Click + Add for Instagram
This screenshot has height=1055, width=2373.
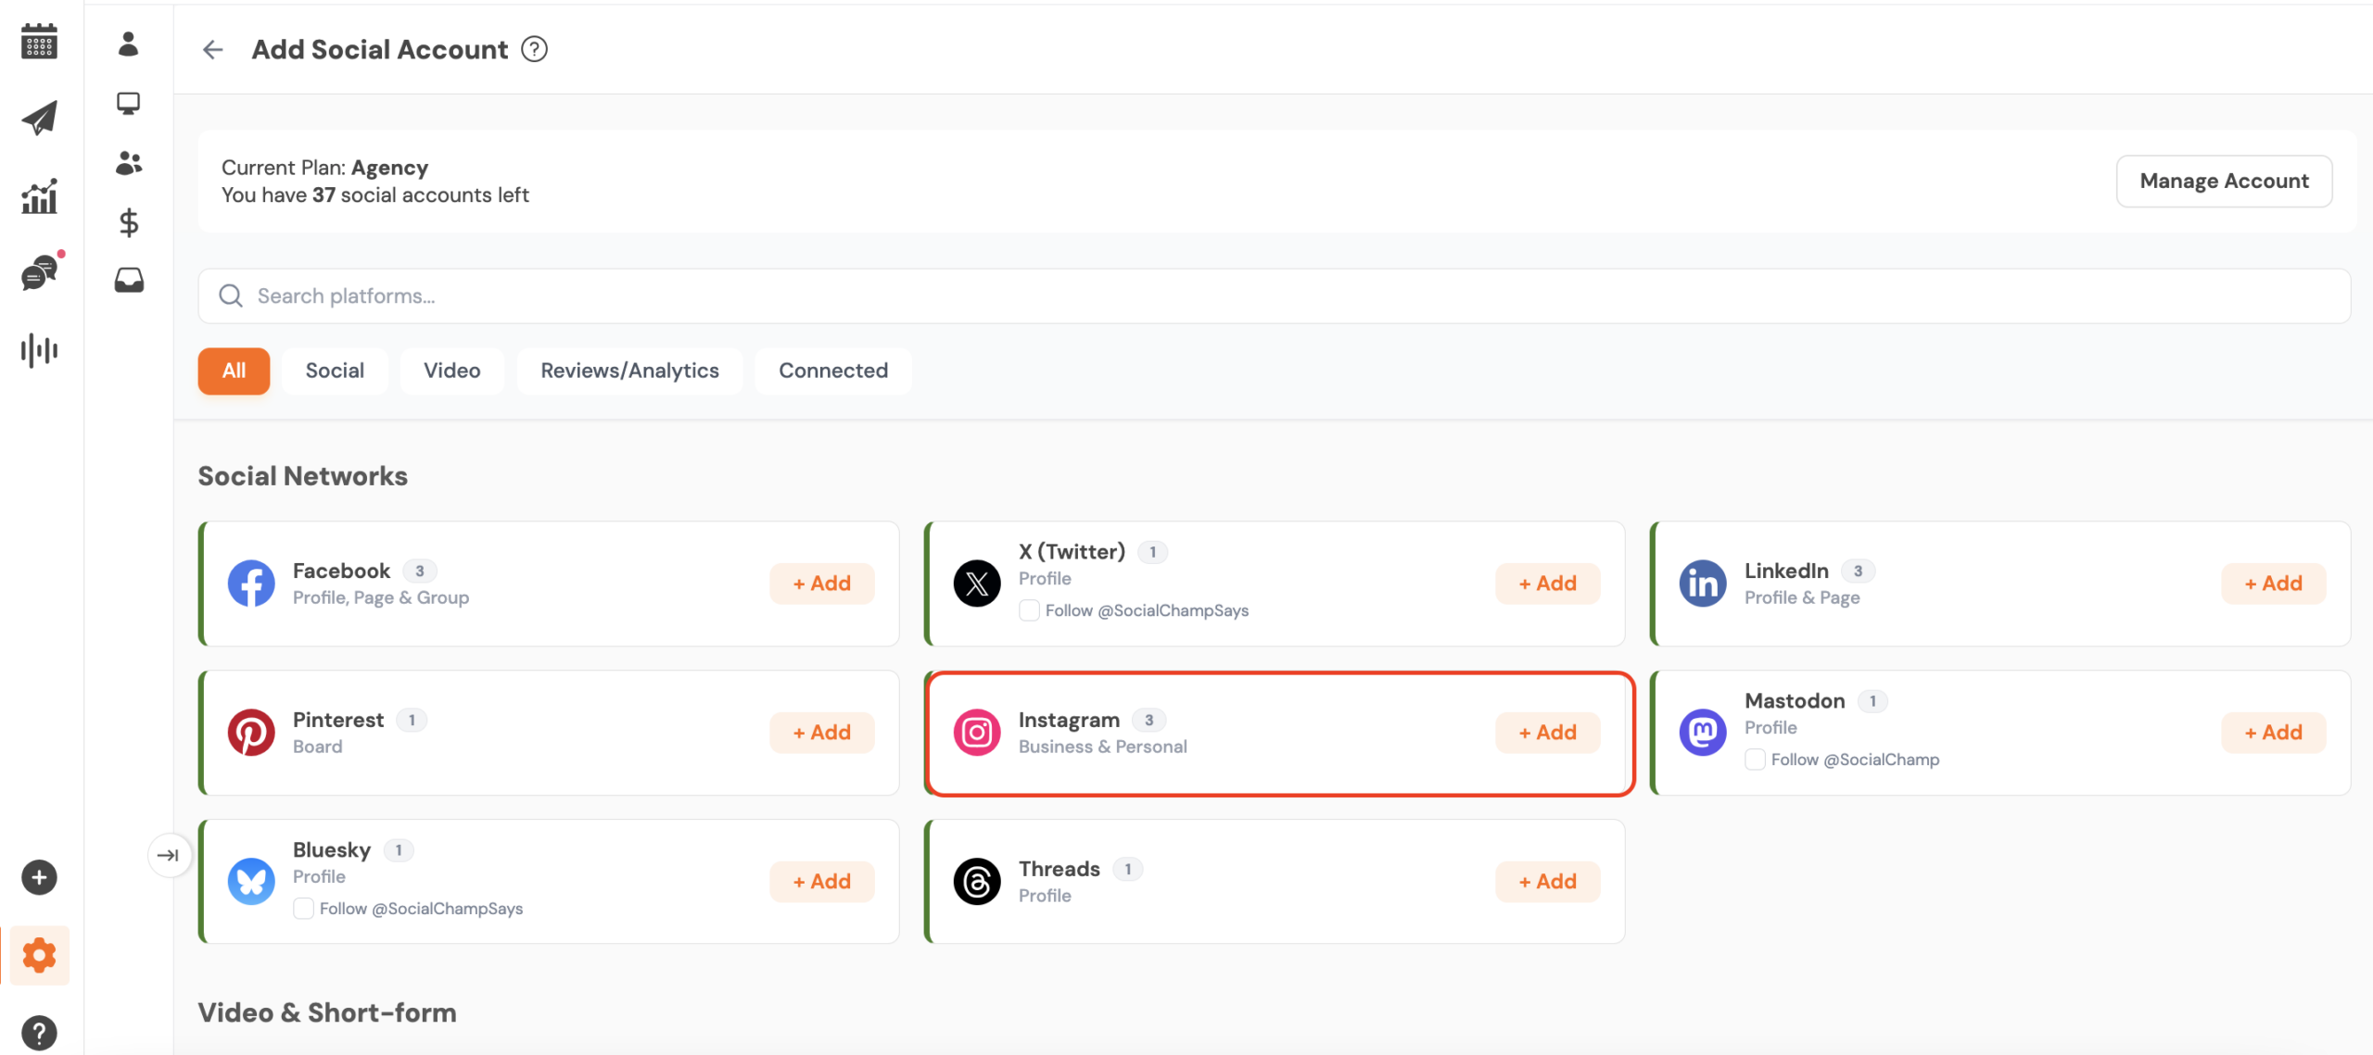click(x=1547, y=733)
